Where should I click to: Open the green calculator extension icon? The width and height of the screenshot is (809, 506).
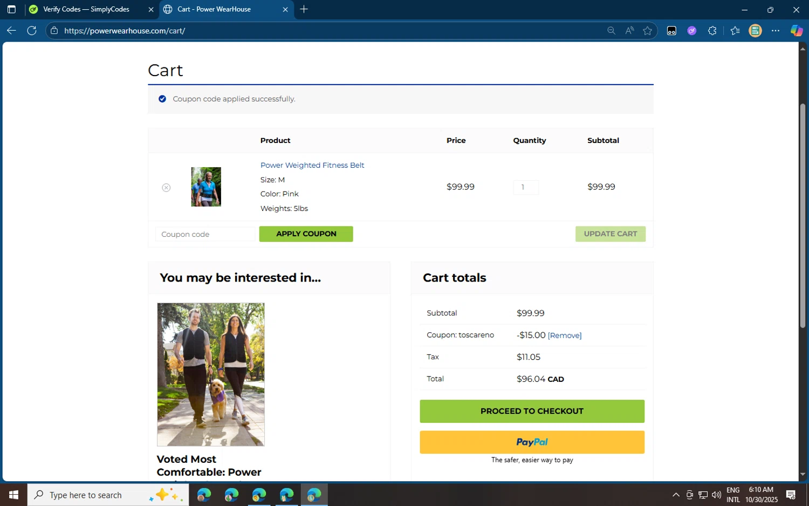756,31
